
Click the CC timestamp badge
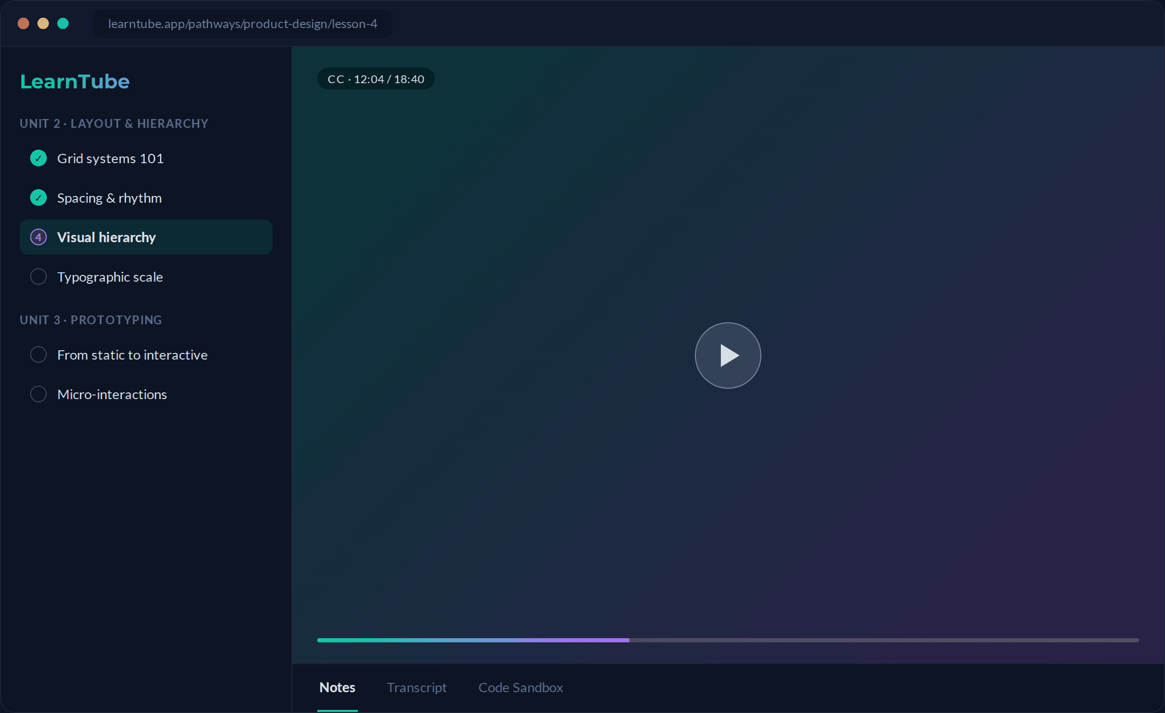(376, 79)
